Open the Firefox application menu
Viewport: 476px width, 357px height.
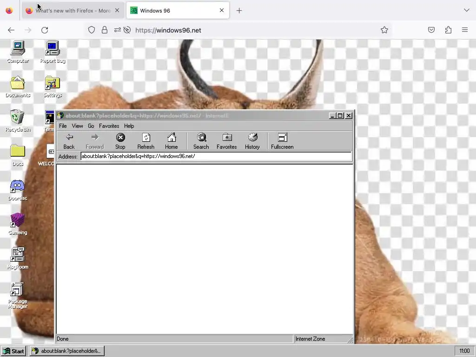[x=465, y=30]
